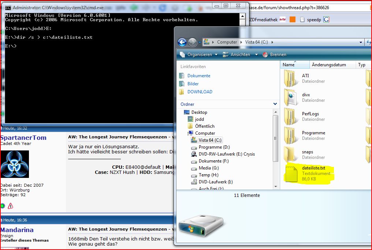Click the hard drive image in details pane
This screenshot has height=250, width=372.
coord(201,226)
